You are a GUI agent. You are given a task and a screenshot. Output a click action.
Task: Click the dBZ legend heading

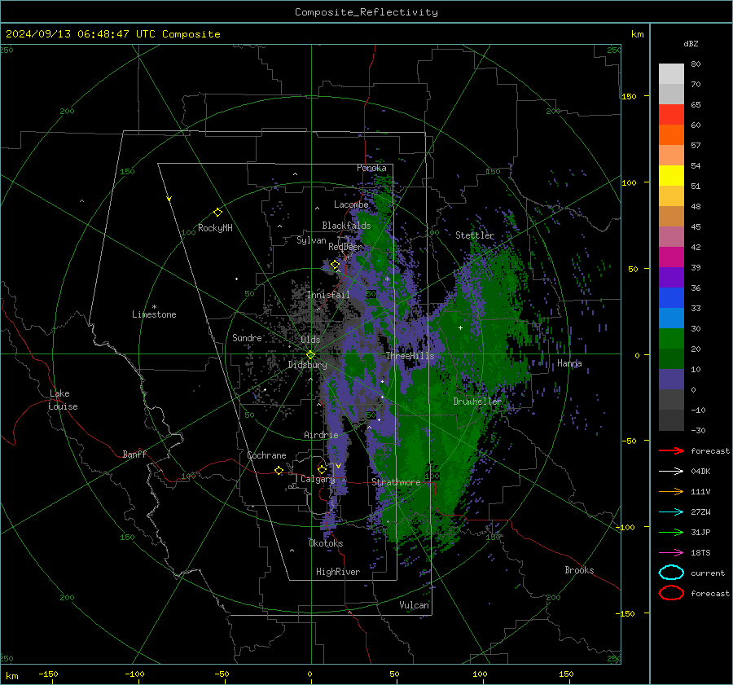tap(691, 44)
